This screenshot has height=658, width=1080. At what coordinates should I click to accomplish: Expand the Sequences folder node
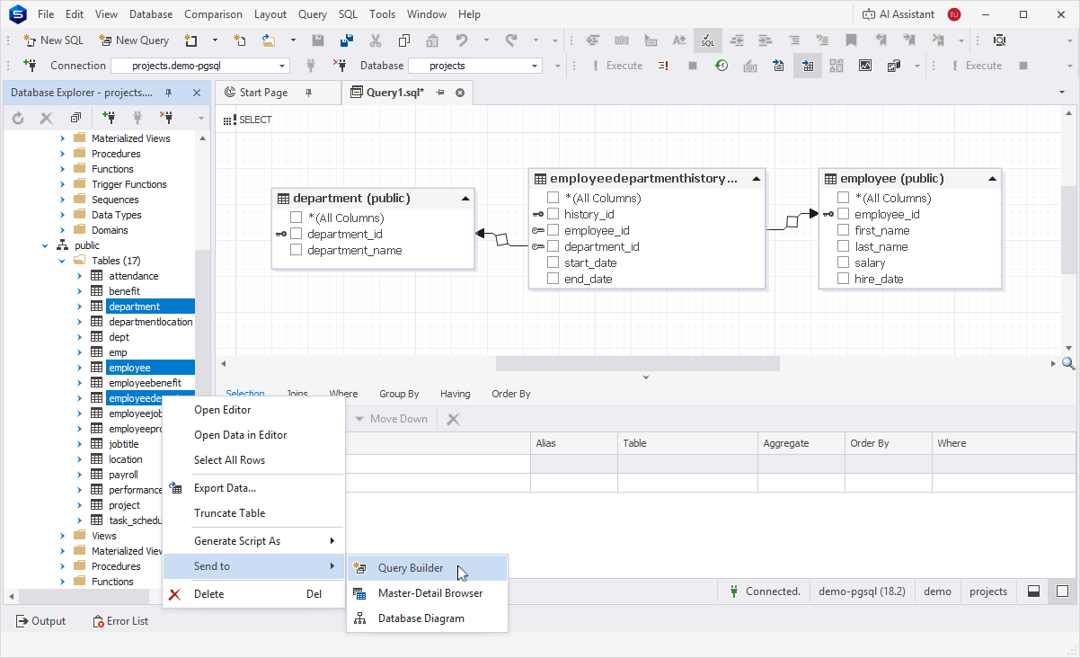click(x=63, y=200)
